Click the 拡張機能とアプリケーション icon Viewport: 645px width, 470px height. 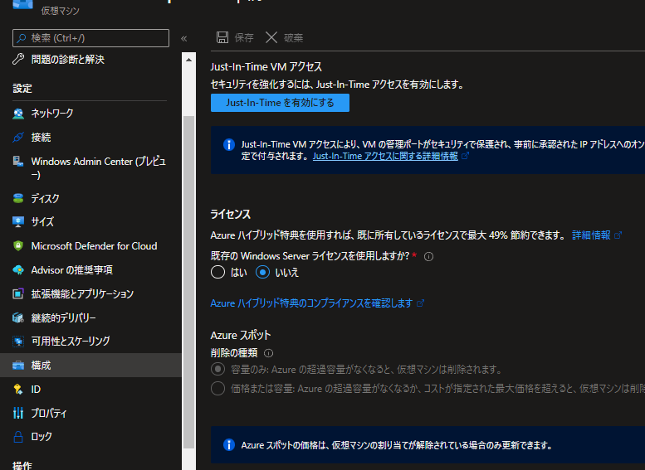coord(18,293)
